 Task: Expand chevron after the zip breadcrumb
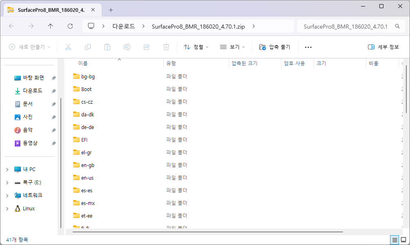(x=254, y=26)
